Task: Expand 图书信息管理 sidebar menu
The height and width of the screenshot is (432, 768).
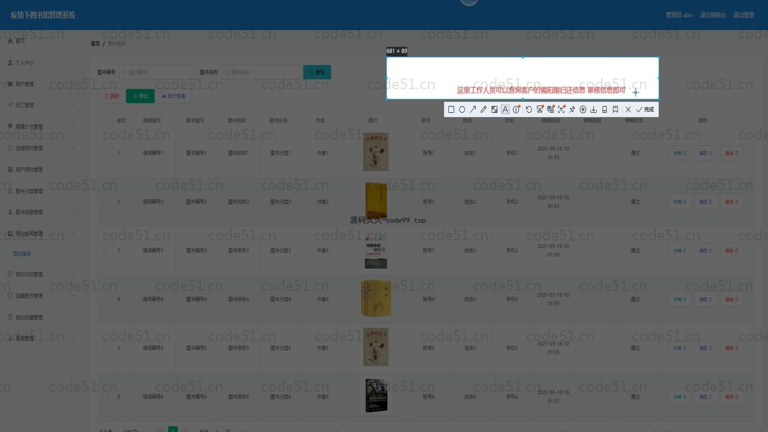Action: click(42, 212)
